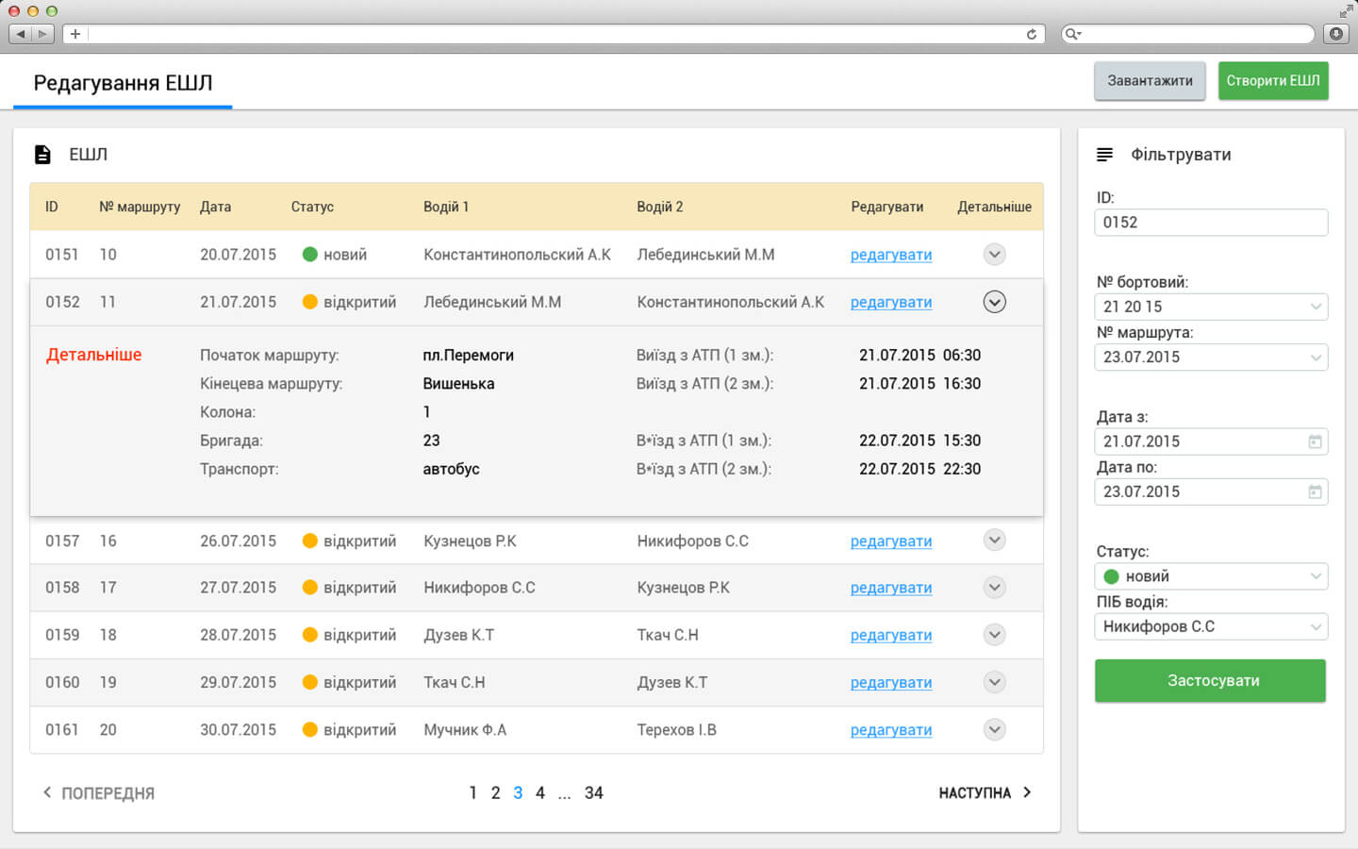Viewport: 1358px width, 849px height.
Task: Click редагувати link for row 0161
Action: click(x=891, y=729)
